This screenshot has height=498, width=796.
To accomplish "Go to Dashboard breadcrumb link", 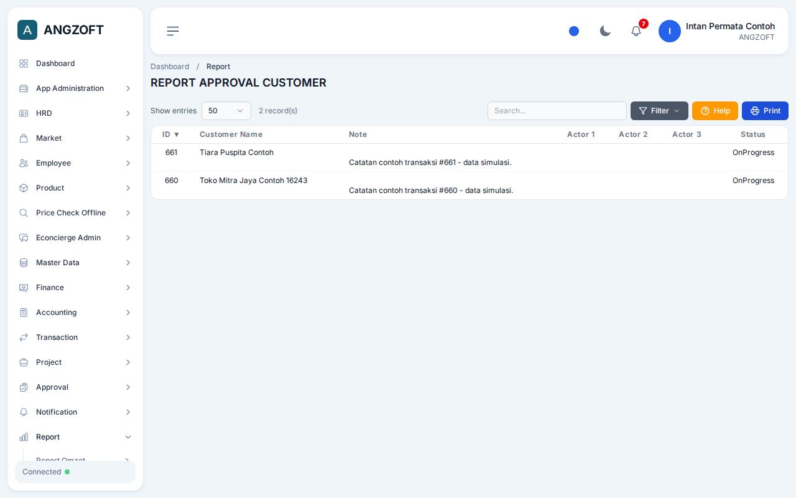I will [170, 67].
